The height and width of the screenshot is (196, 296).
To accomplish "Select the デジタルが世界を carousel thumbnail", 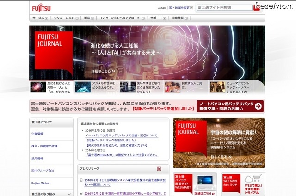I will coord(83,87).
